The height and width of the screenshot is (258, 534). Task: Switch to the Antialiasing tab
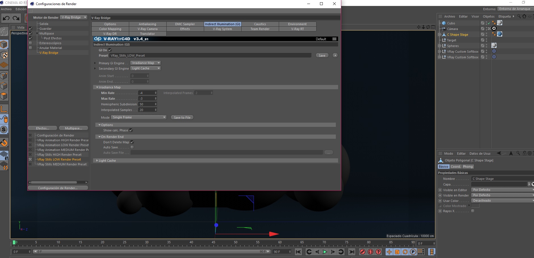point(148,24)
